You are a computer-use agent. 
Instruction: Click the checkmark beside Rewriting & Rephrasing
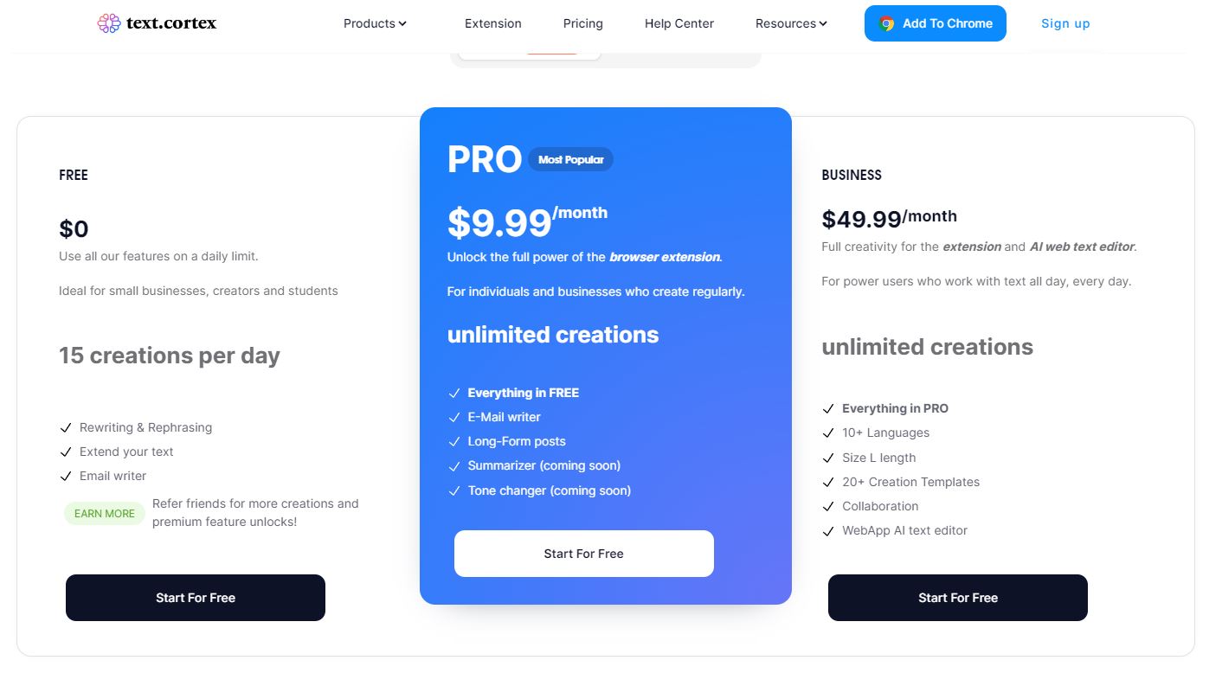67,427
